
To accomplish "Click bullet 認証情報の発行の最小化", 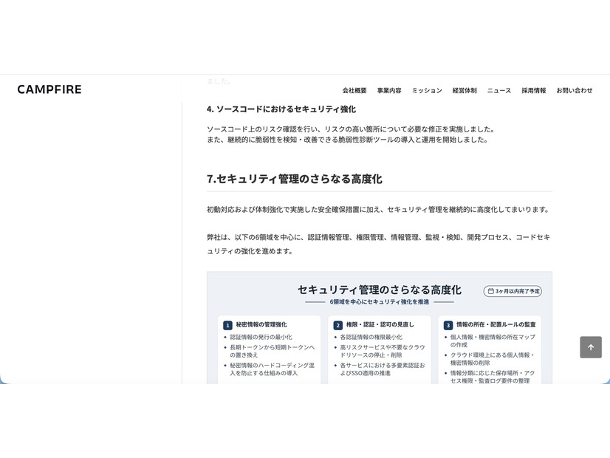I will [x=261, y=337].
